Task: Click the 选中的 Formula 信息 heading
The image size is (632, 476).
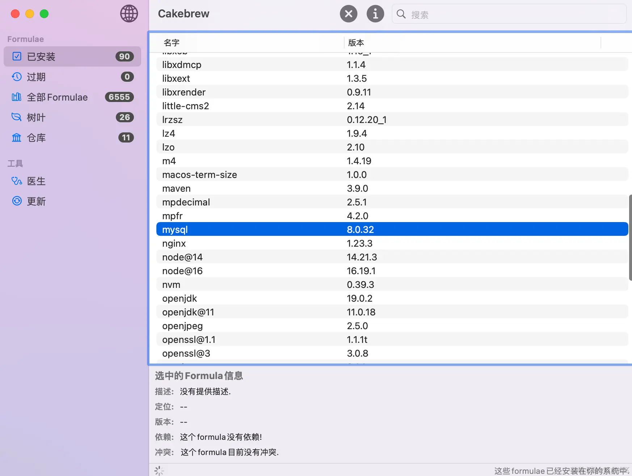Action: 199,376
